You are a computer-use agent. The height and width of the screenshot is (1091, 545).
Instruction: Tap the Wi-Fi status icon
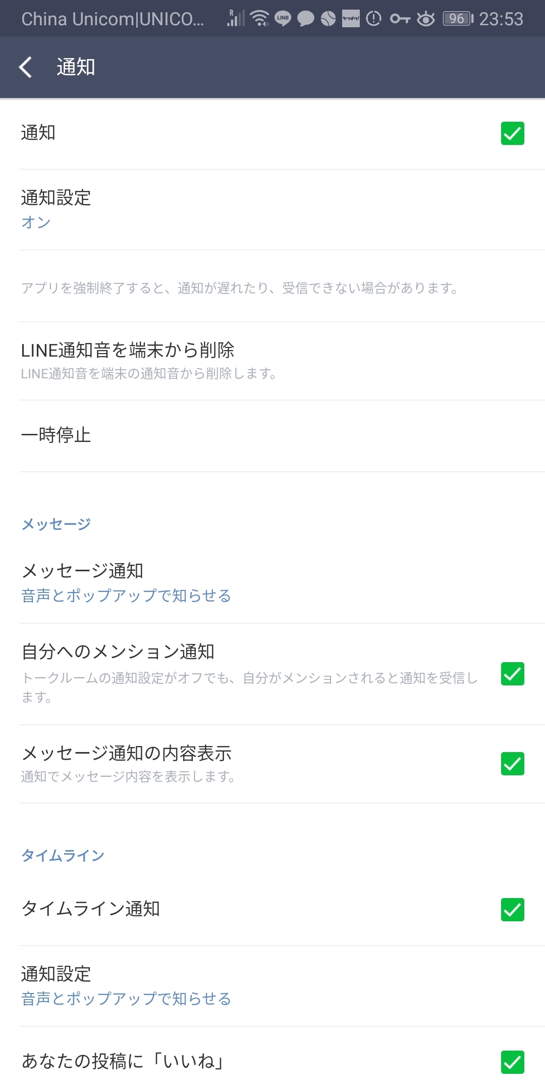pyautogui.click(x=260, y=19)
